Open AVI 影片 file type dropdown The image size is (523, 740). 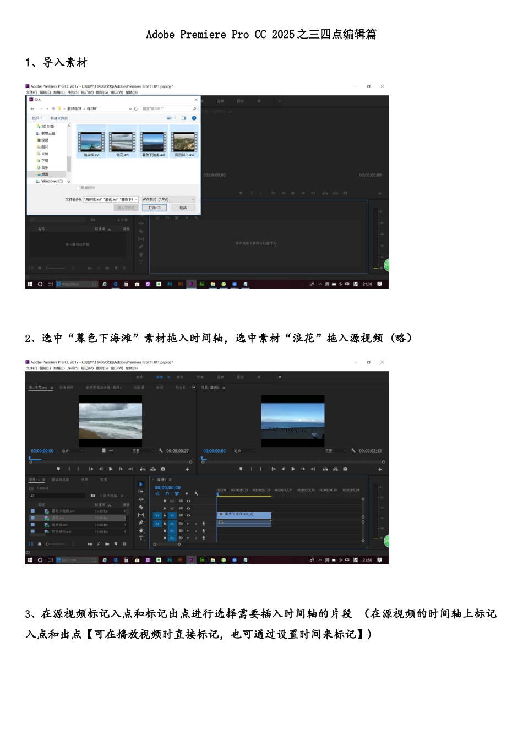click(x=168, y=199)
